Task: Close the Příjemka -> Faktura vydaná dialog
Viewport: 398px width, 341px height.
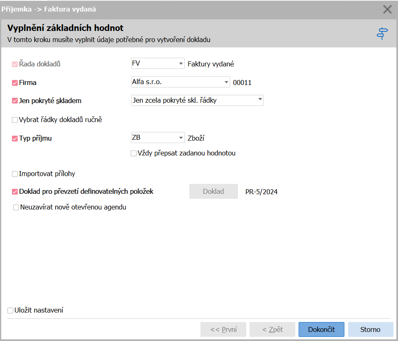Action: [387, 9]
